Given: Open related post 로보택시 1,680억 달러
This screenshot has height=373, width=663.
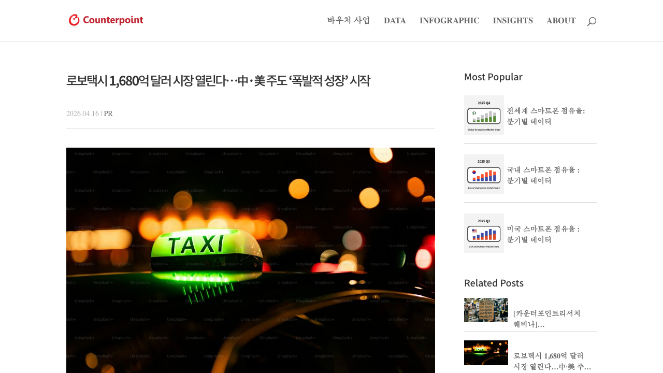Looking at the screenshot, I should pyautogui.click(x=552, y=361).
